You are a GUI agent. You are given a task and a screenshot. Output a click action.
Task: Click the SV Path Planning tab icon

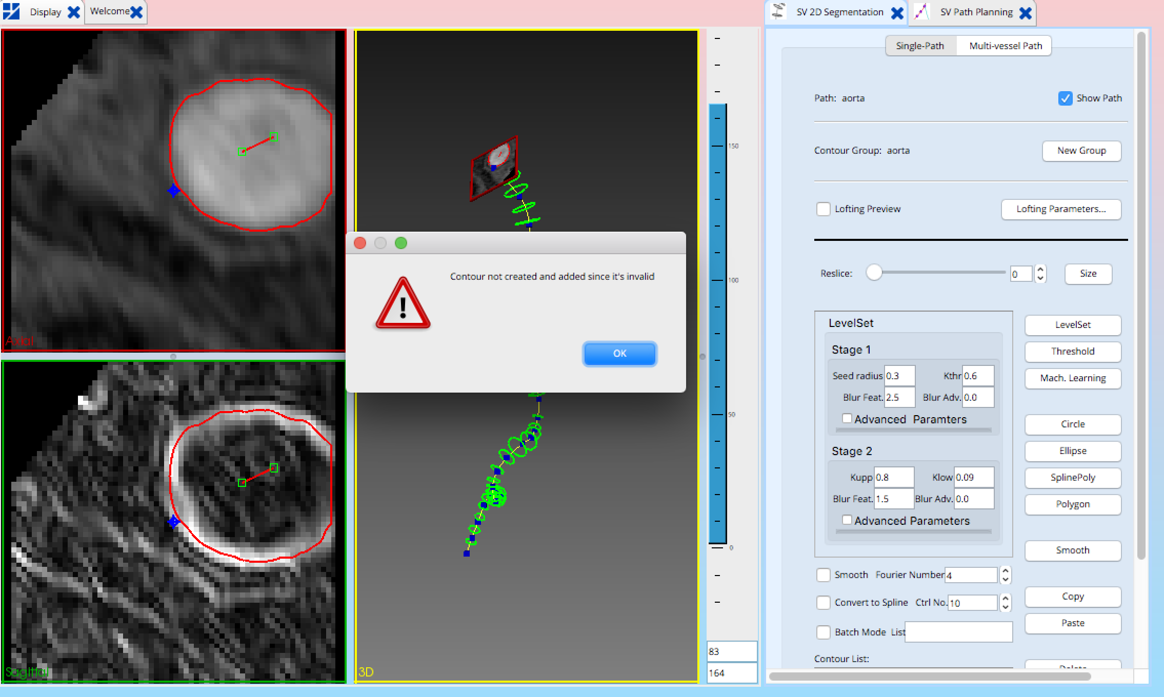921,11
